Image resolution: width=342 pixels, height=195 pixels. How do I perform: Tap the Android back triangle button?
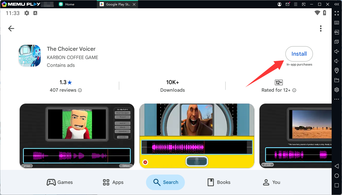pyautogui.click(x=337, y=166)
